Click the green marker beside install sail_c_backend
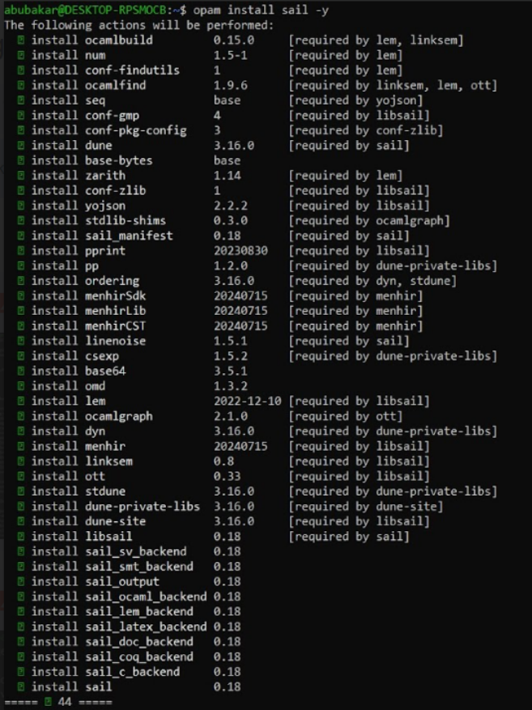 pos(21,672)
